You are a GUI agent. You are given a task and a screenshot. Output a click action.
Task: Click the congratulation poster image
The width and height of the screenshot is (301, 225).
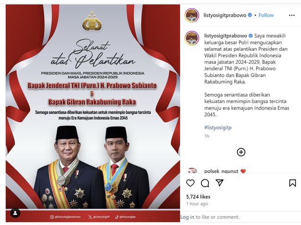pos(93,113)
